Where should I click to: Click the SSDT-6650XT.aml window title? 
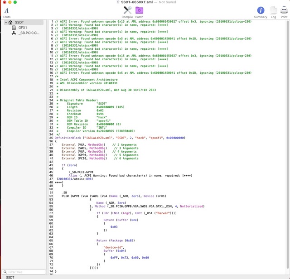(136, 2)
